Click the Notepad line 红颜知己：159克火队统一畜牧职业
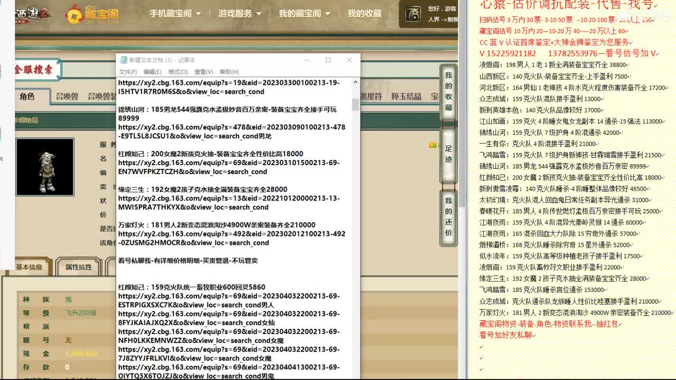 [192, 287]
